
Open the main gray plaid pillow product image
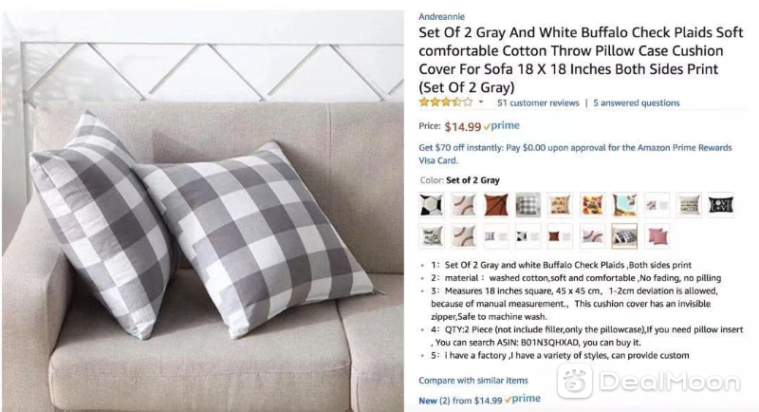[203, 211]
